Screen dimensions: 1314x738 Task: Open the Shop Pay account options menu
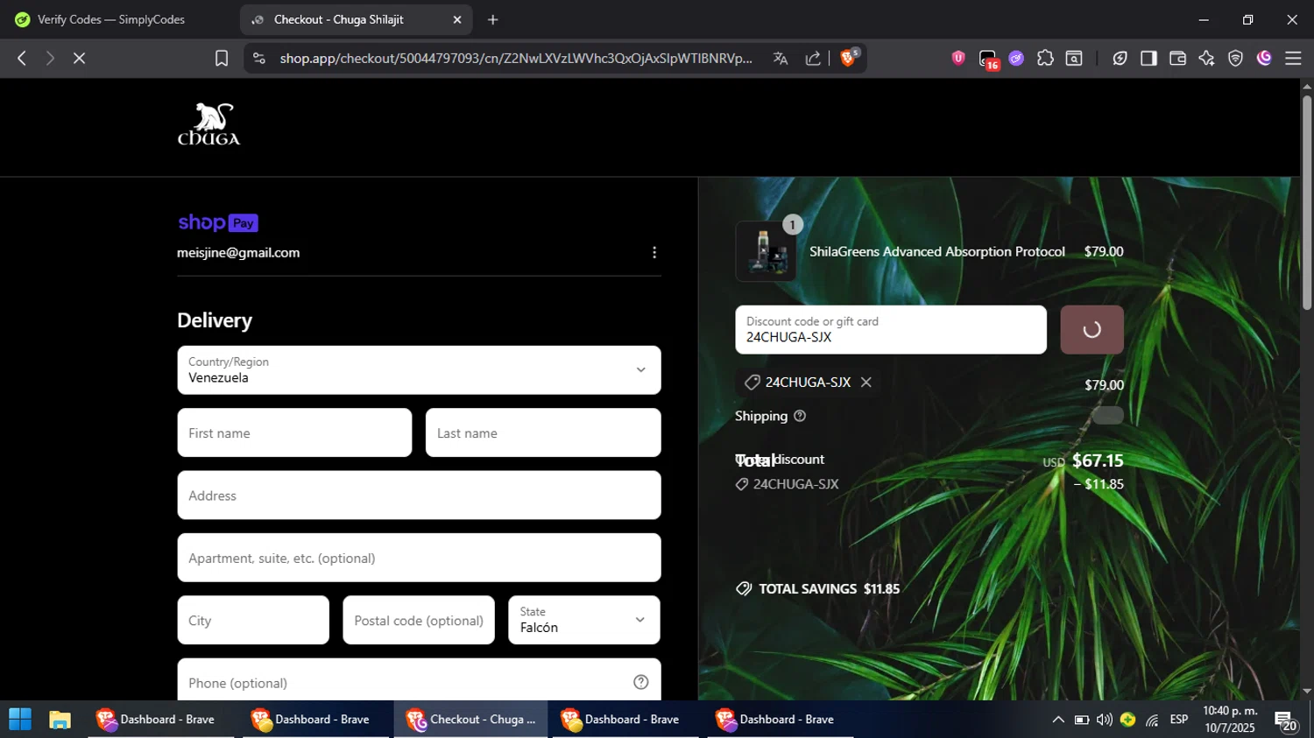653,253
